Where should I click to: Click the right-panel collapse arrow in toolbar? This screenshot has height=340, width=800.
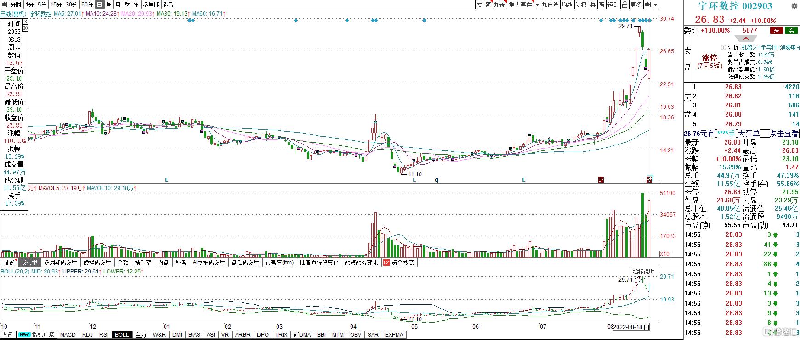[x=647, y=5]
